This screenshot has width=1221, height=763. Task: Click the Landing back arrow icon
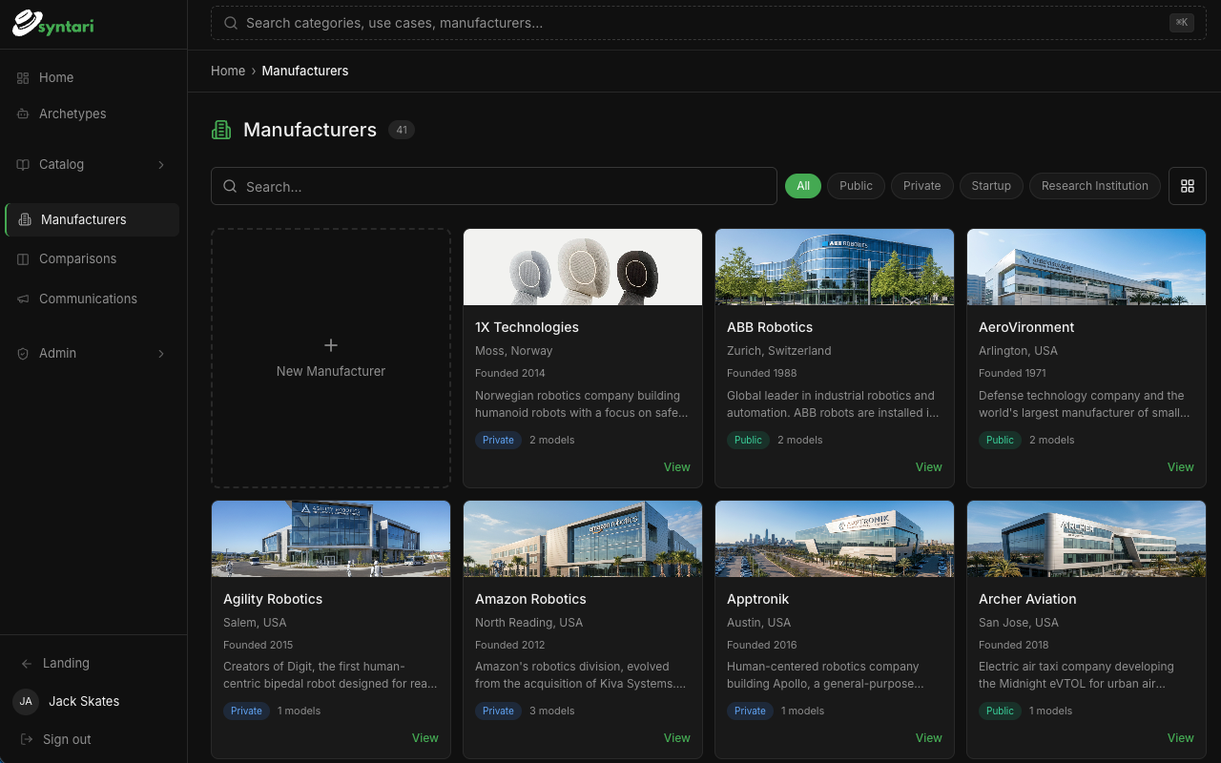pos(27,663)
